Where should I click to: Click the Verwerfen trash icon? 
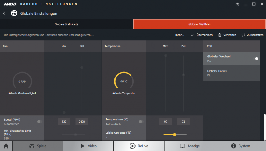click(220, 35)
